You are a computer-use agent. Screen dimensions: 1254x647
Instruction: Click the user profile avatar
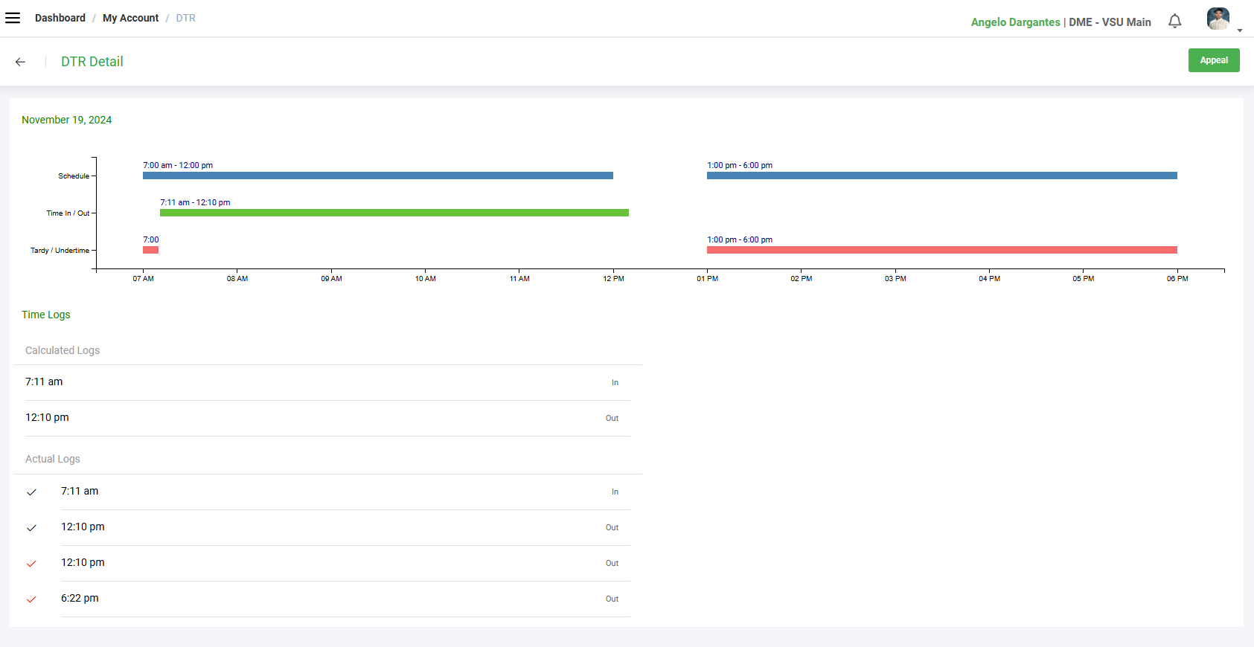(1218, 19)
